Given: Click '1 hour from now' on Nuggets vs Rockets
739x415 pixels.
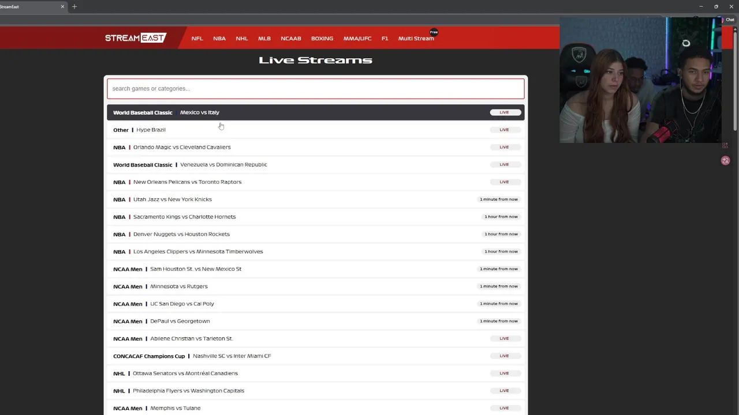Looking at the screenshot, I should click(501, 234).
